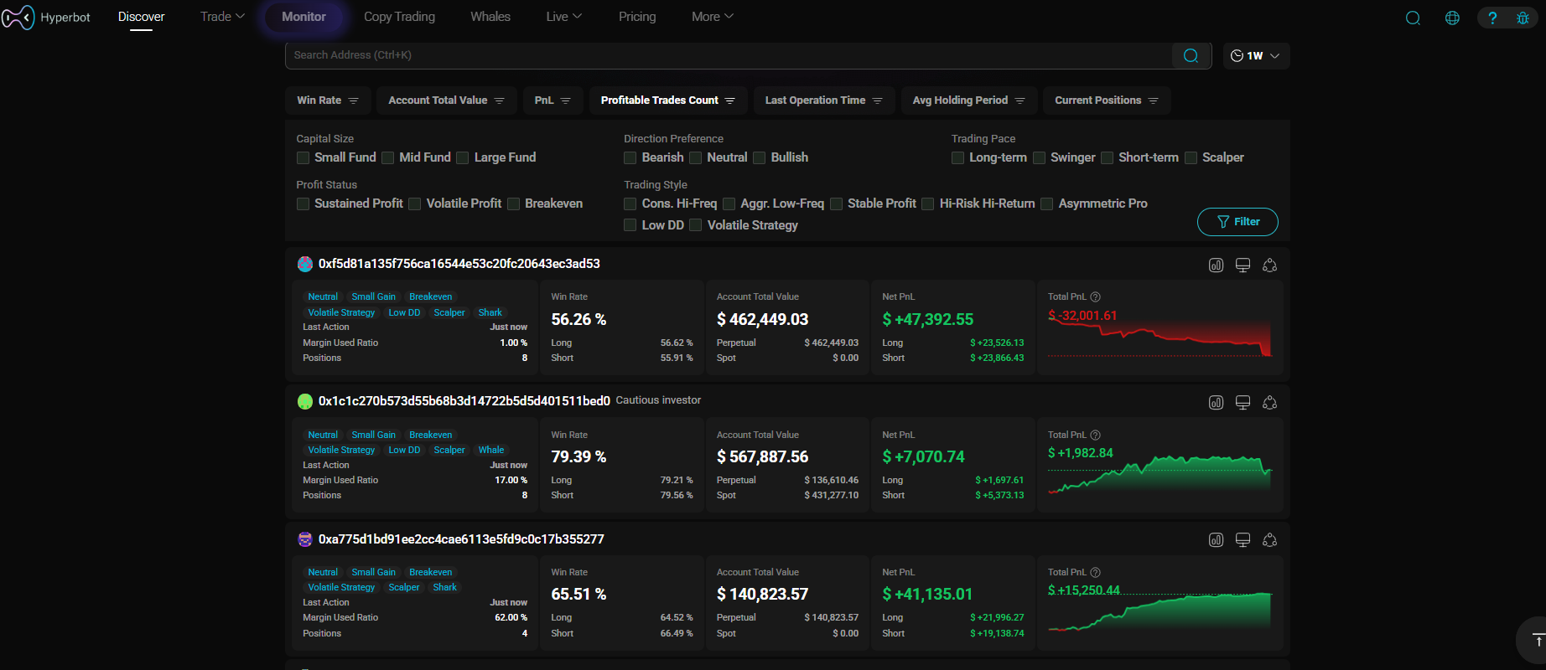Expand the More menu in navigation
This screenshot has height=670, width=1546.
712,17
